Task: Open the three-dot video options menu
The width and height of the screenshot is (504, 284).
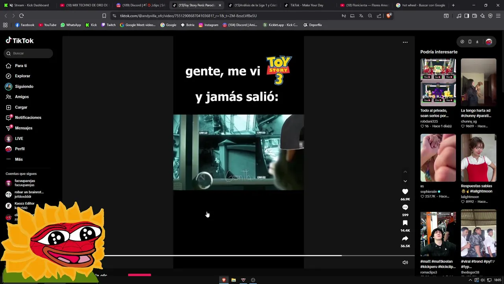Action: (x=405, y=42)
